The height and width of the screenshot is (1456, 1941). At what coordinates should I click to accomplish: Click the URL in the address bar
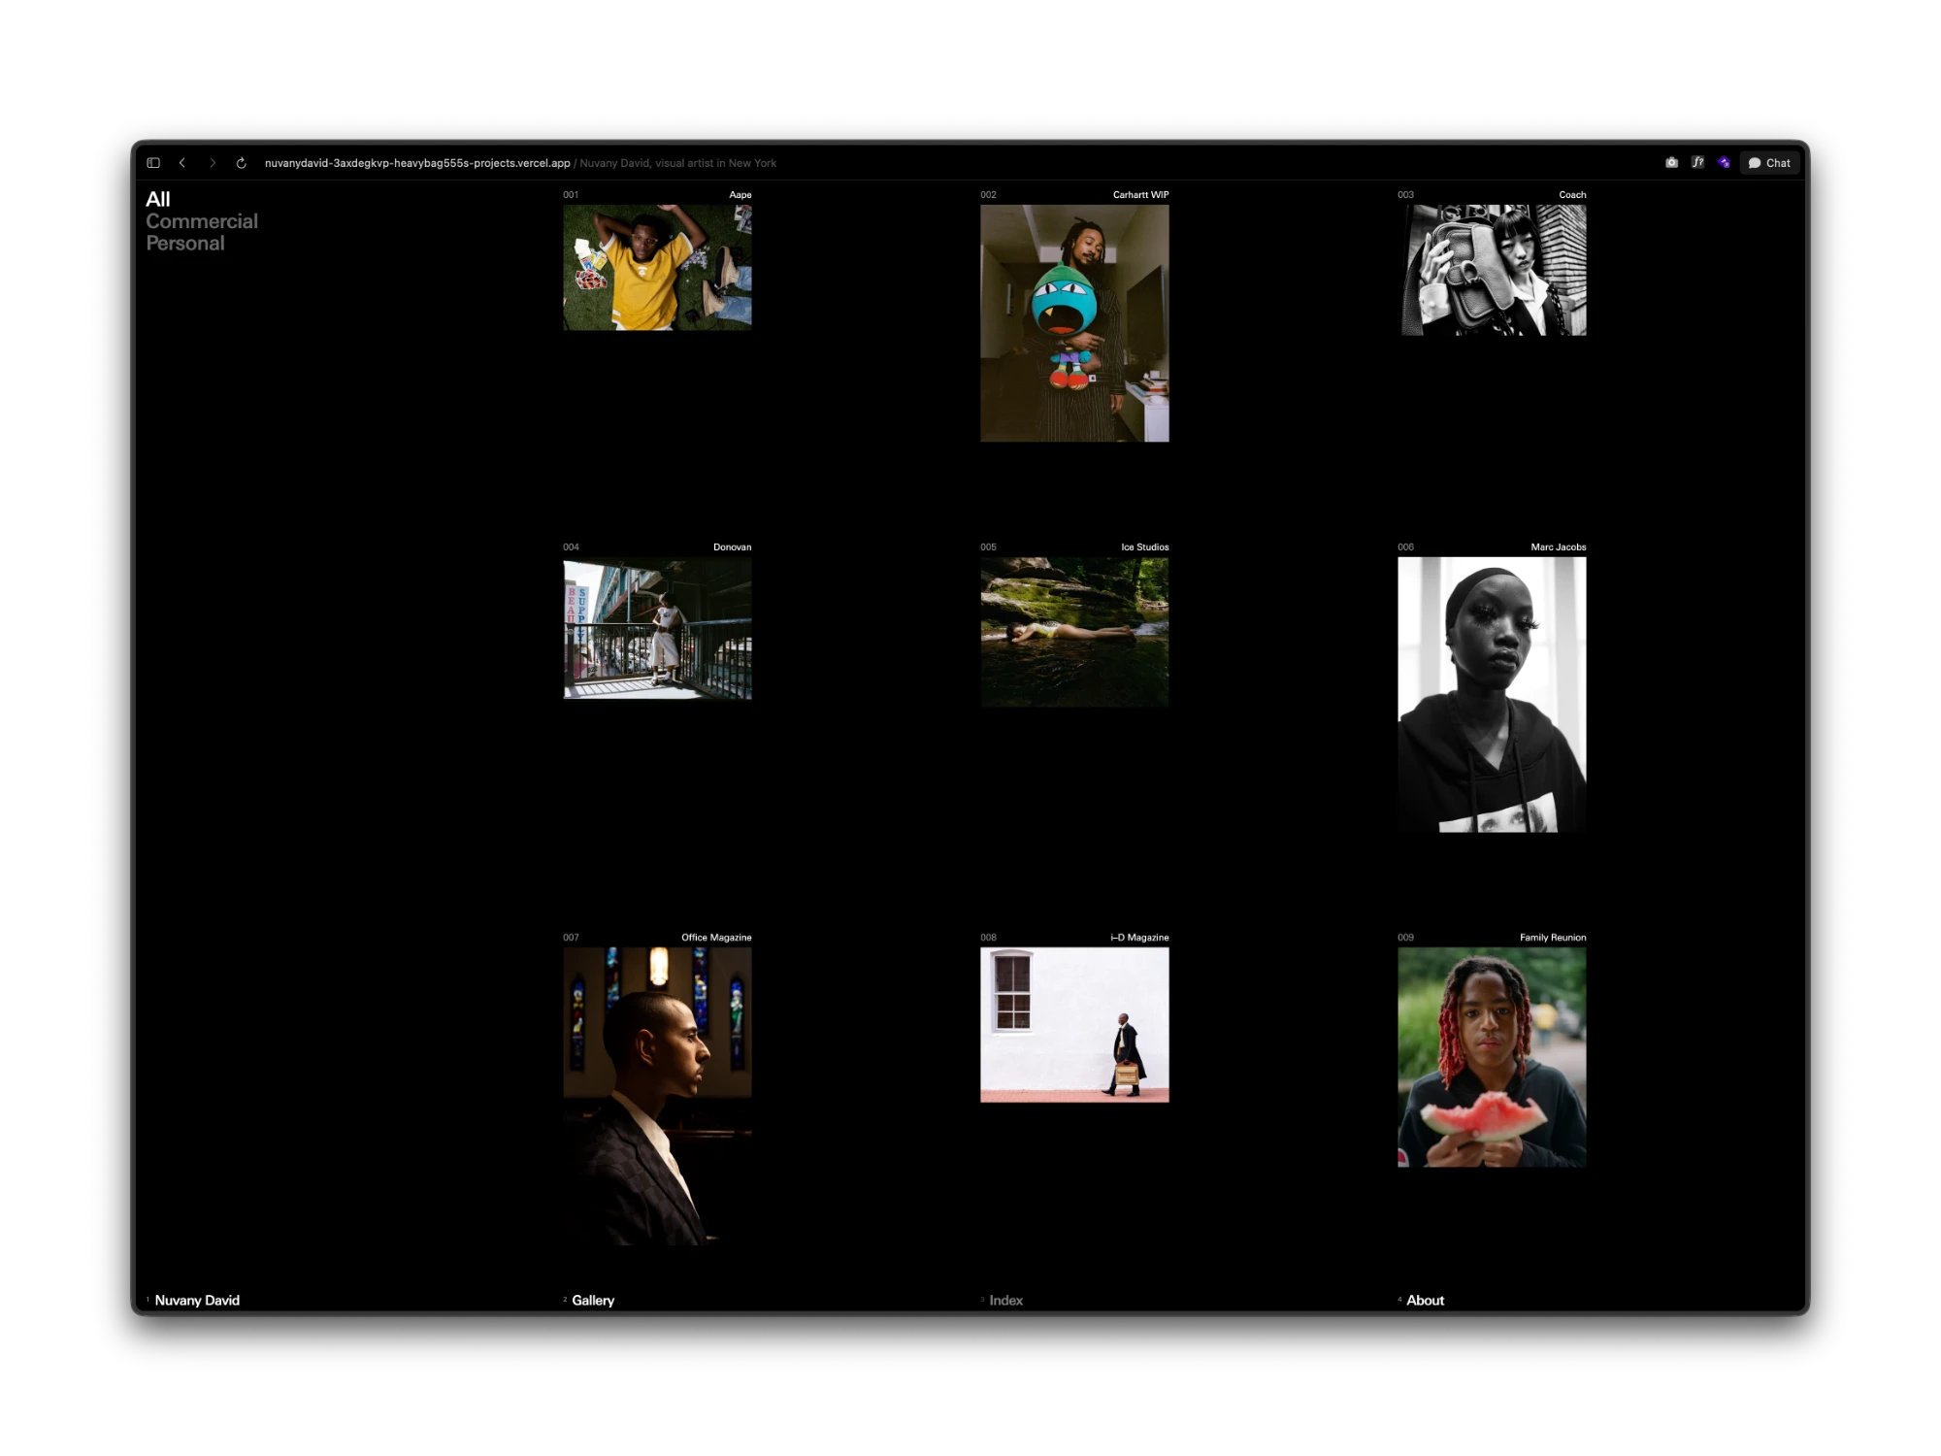click(417, 163)
